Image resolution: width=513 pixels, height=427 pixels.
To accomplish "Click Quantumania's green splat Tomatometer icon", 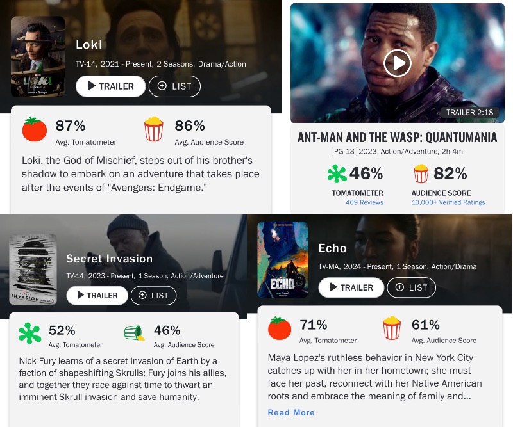I will 337,174.
